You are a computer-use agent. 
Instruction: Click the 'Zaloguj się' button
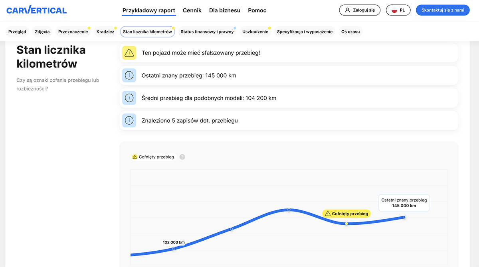click(360, 10)
